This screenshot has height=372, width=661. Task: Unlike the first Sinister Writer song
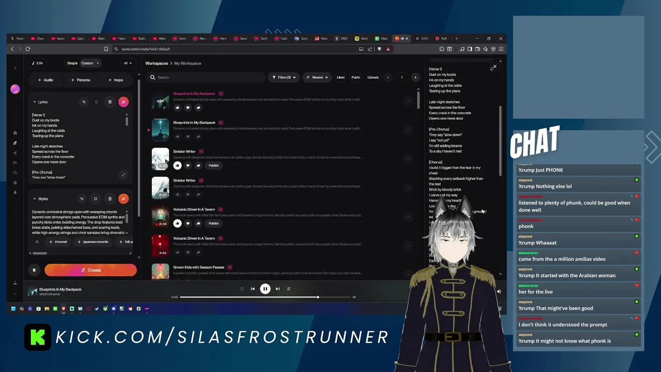pos(177,165)
